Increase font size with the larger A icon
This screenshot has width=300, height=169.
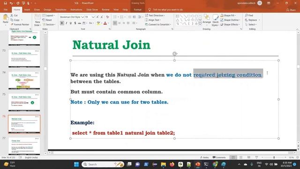click(x=98, y=17)
